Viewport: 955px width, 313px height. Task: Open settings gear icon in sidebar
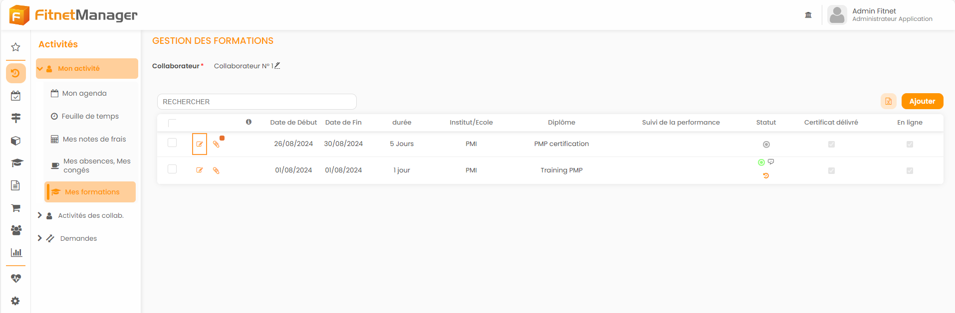(15, 301)
